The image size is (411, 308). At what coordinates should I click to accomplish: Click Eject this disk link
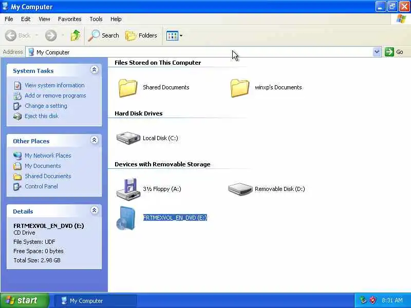point(42,116)
